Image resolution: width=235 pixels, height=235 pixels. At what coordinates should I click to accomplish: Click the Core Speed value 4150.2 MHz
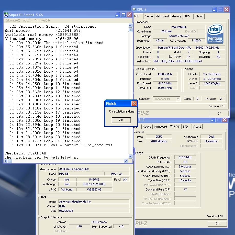(165, 74)
